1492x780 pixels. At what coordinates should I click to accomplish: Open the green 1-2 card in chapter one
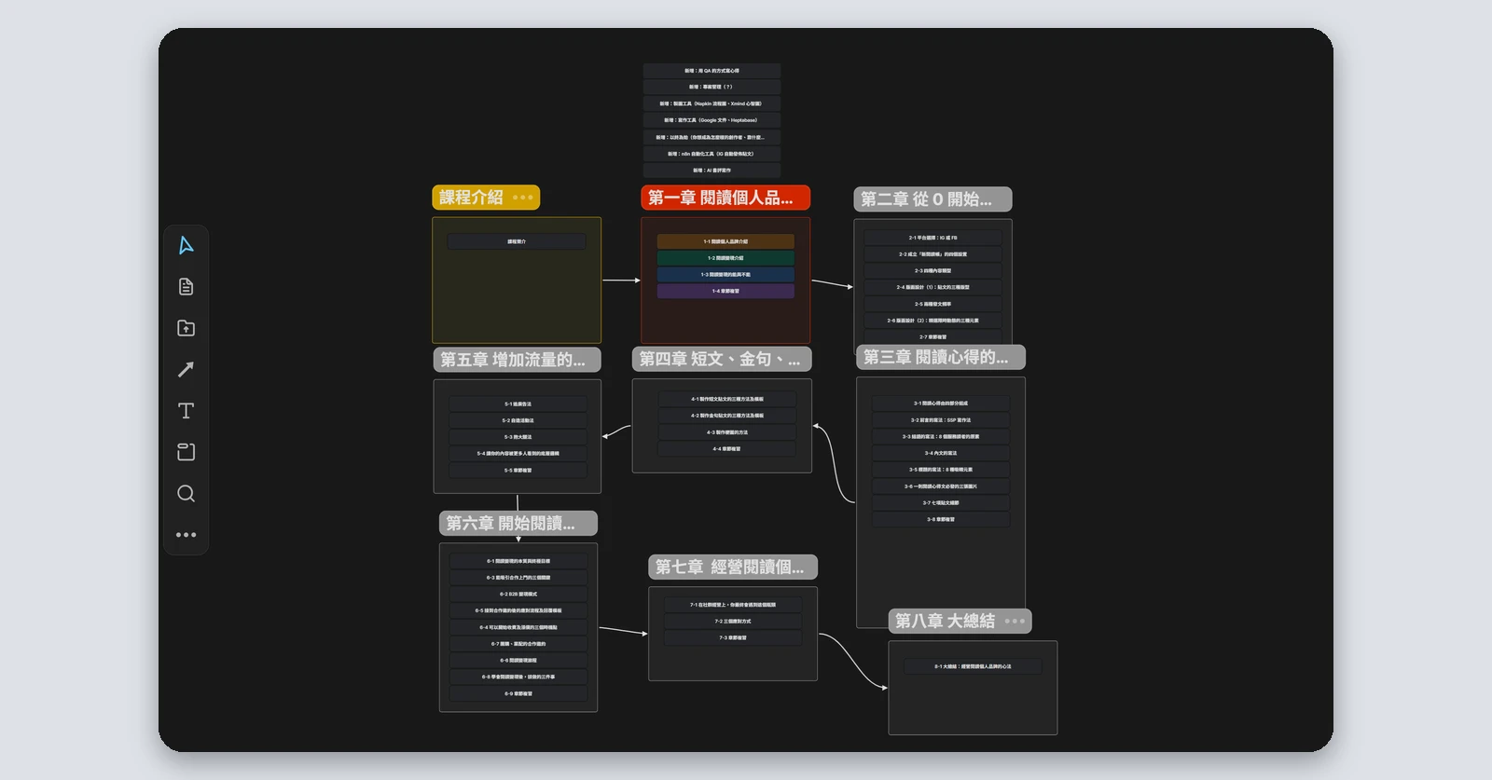725,258
